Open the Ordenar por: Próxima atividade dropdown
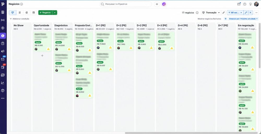Screen dimensions: 261x134 tap(243, 19)
